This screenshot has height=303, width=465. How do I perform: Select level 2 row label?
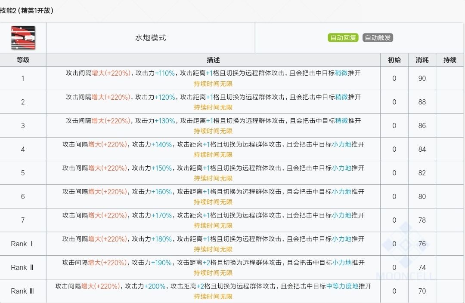click(x=23, y=102)
